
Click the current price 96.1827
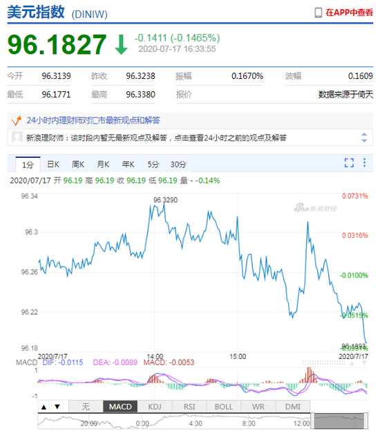[57, 44]
